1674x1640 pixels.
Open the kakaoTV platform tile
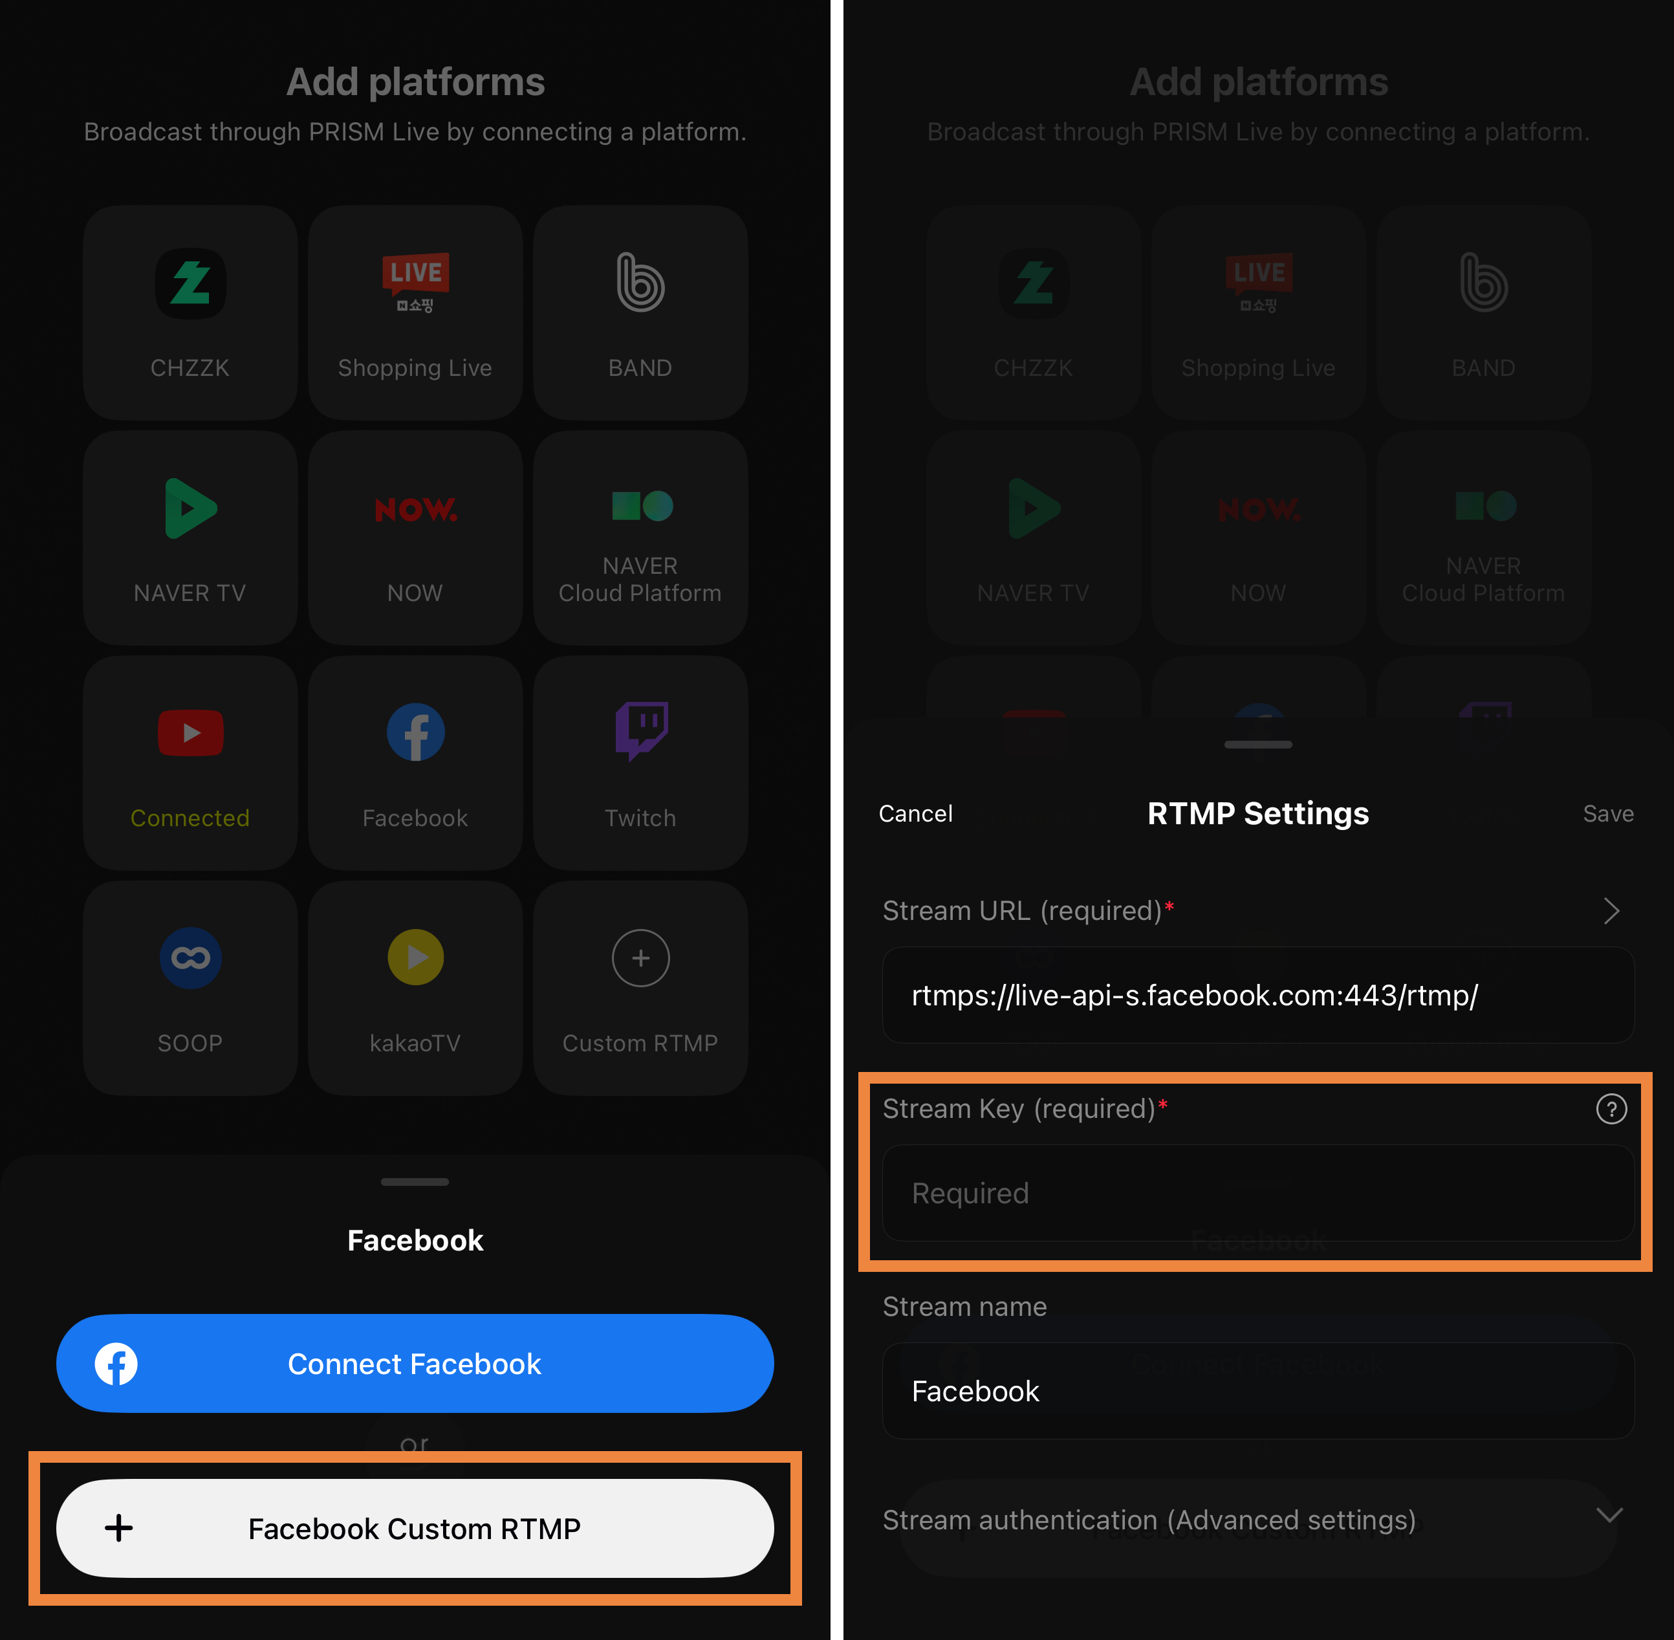[x=415, y=987]
